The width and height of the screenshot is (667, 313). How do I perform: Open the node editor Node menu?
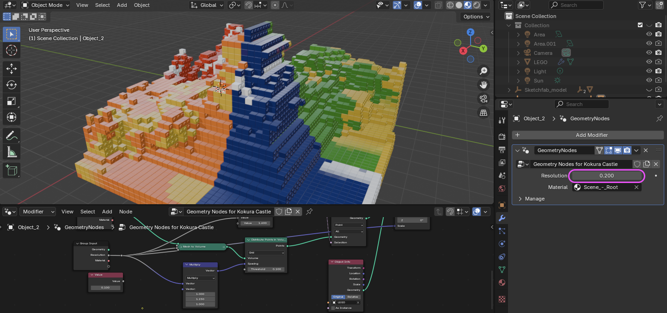coord(126,212)
